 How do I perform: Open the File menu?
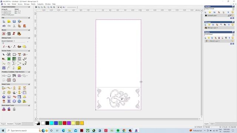pyautogui.click(x=5, y=4)
